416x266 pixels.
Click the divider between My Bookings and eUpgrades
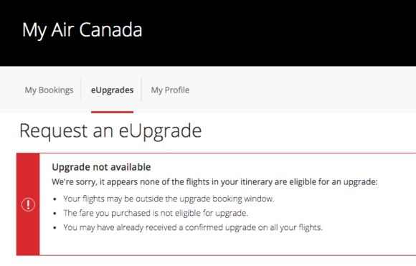pos(81,90)
